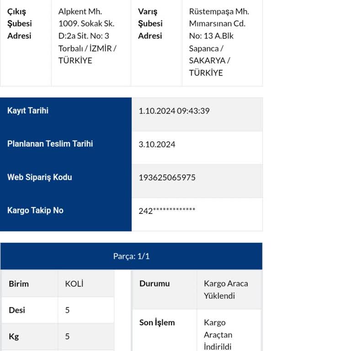
Task: Click the Son İşlem label
Action: click(x=157, y=322)
